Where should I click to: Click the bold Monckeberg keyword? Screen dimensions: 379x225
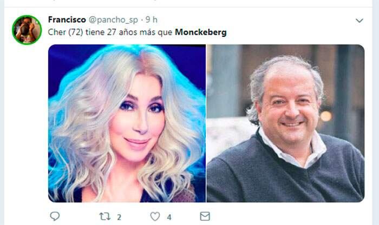point(201,32)
